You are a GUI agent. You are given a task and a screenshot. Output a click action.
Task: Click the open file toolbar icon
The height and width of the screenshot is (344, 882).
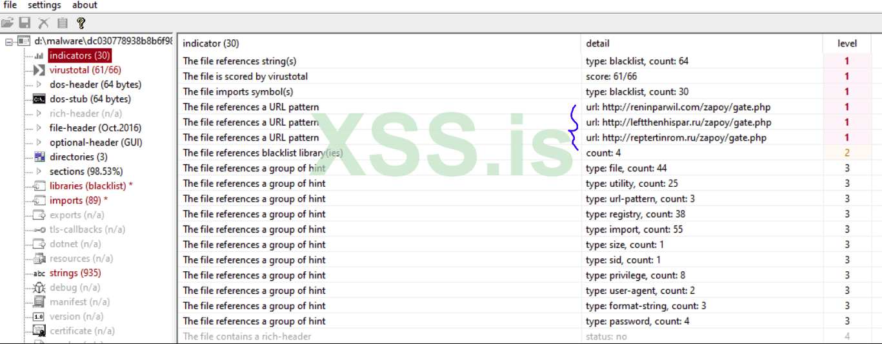[7, 23]
